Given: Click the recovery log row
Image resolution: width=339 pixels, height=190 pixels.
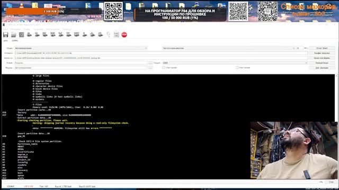Looking at the screenshot, I should pos(22,170).
